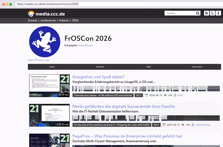Sort talks by date
Viewport: 223px width, 147px height.
coord(149,67)
